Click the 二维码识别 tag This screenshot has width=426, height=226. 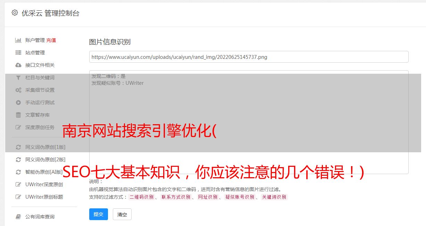(x=141, y=197)
